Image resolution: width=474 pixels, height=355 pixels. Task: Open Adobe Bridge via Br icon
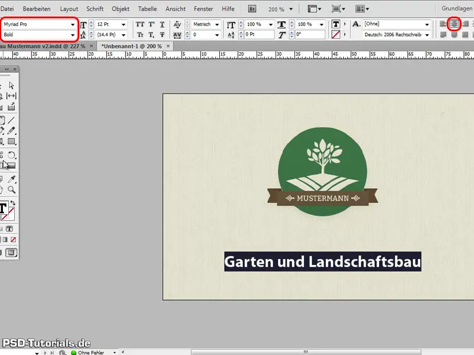pos(252,9)
